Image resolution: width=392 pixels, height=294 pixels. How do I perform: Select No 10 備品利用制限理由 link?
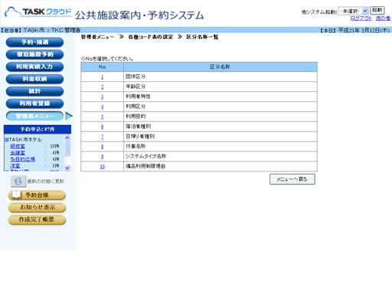click(x=103, y=167)
